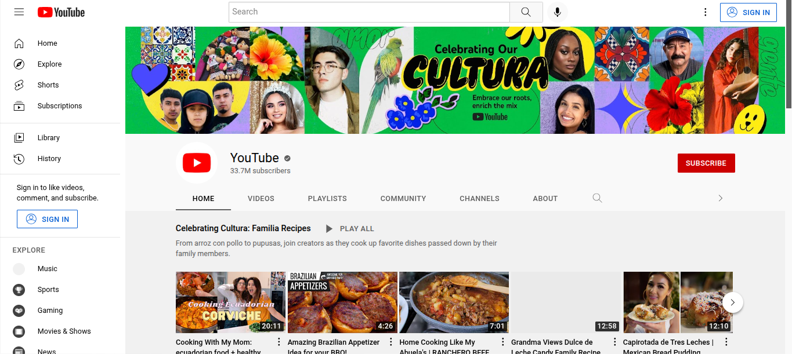The width and height of the screenshot is (792, 354).
Task: Click PLAY ALL for Familia Recipes
Action: pos(349,229)
